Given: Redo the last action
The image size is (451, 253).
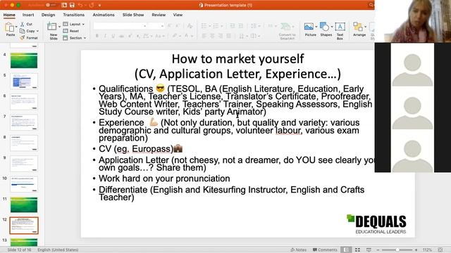Looking at the screenshot, I should pos(92,5).
